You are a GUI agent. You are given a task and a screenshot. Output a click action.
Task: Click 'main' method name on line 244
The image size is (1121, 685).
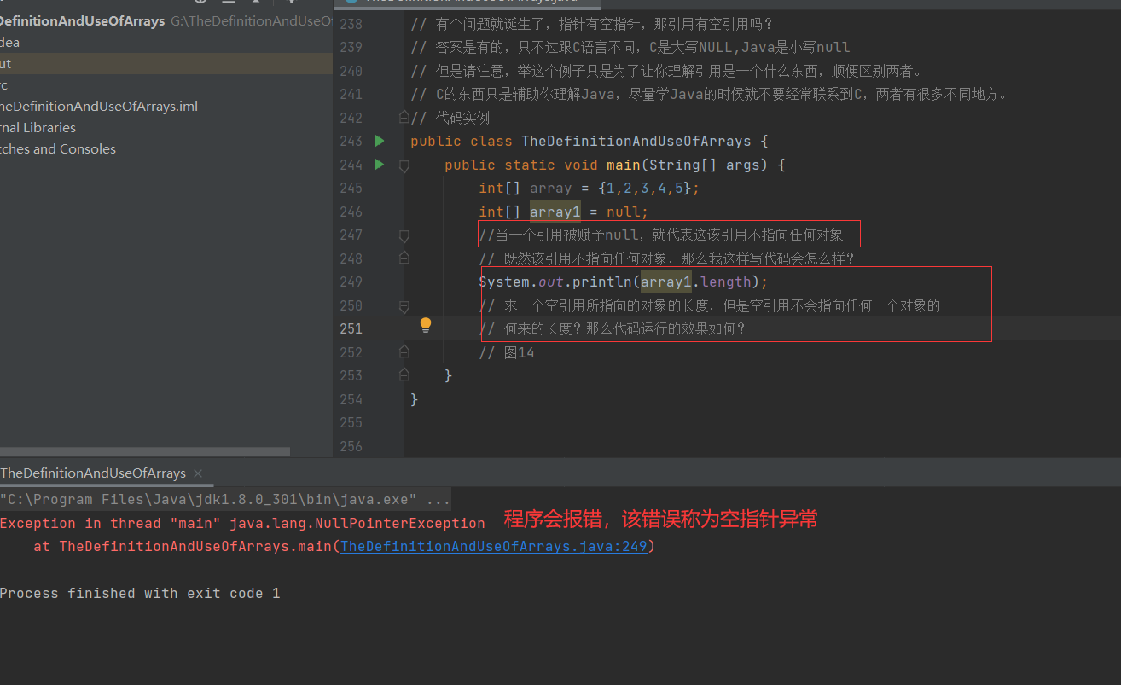624,165
